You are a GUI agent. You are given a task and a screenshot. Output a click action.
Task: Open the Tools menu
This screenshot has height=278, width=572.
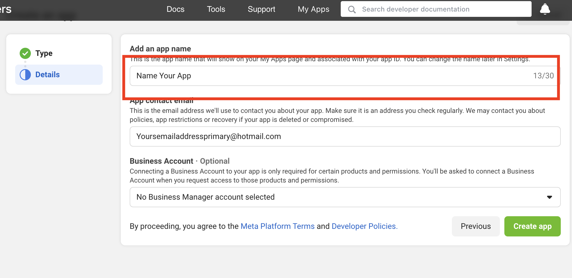[216, 9]
